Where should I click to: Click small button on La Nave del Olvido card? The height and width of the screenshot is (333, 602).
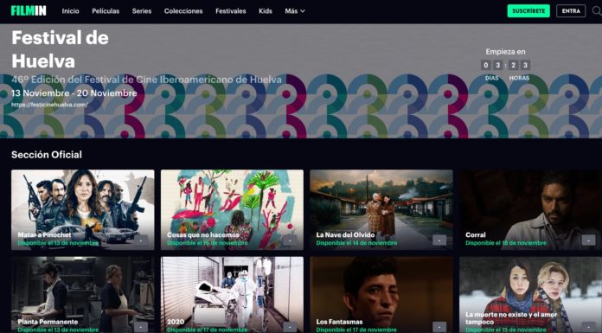pos(439,240)
